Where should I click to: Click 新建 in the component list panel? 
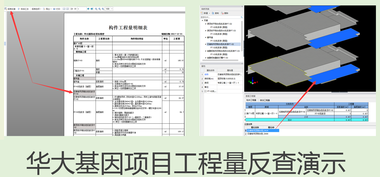(204, 13)
